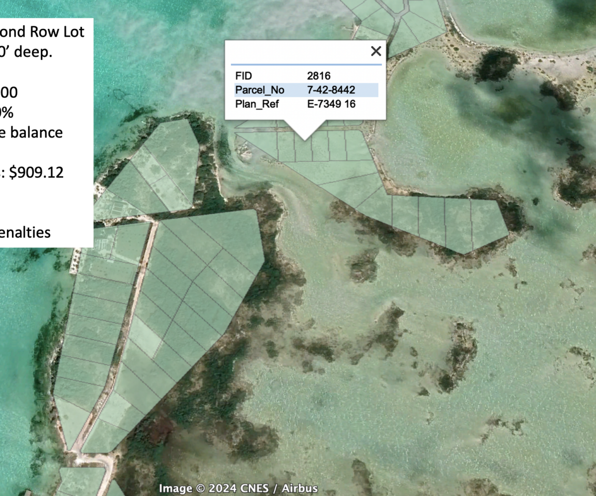Click the FID value 2816
The width and height of the screenshot is (596, 496).
point(318,76)
